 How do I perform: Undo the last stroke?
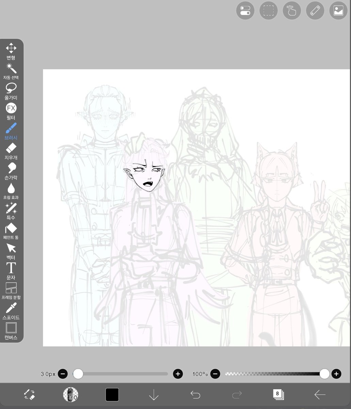[x=195, y=395]
